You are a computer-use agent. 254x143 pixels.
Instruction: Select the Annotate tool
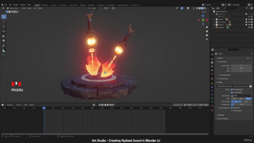4,46
